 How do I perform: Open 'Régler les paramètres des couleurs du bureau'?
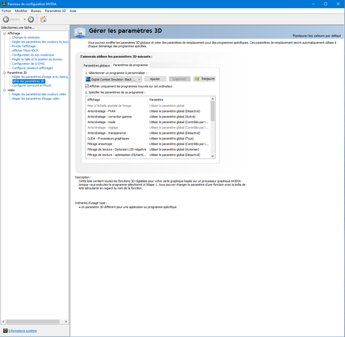40,42
